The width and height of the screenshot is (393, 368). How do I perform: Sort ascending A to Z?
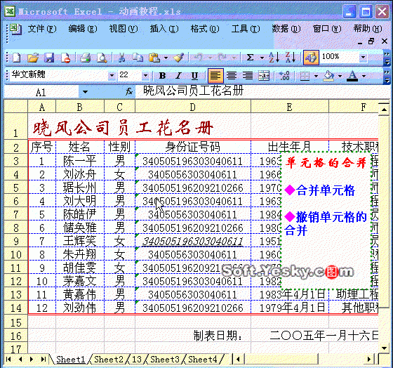[274, 58]
